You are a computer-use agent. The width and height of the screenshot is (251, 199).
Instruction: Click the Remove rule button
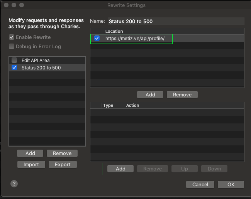point(153,169)
